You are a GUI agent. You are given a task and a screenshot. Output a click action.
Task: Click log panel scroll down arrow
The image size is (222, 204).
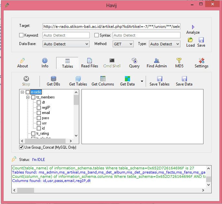[x=208, y=185]
